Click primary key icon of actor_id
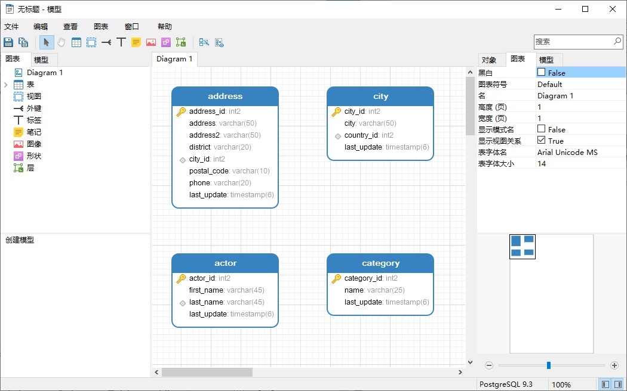Image resolution: width=627 pixels, height=391 pixels. click(x=181, y=278)
